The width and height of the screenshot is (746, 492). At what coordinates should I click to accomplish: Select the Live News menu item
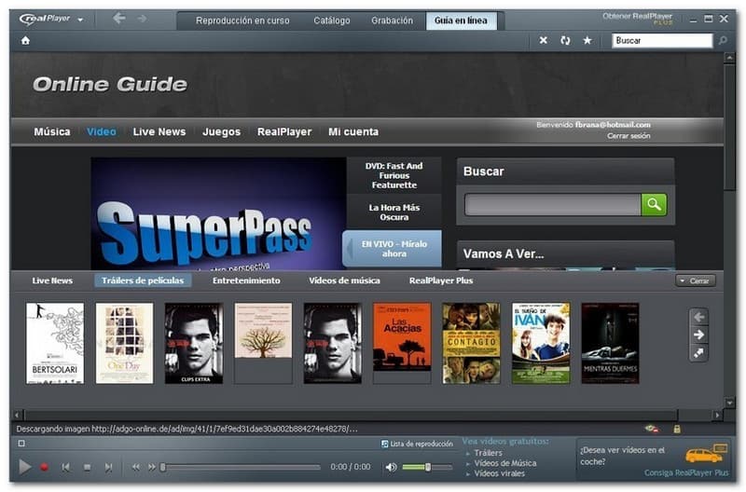point(159,132)
